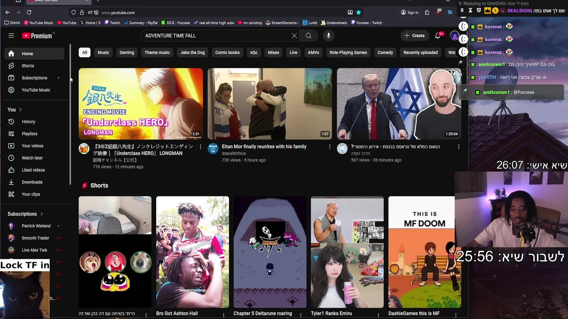The height and width of the screenshot is (319, 568).
Task: Open options for Underclass HERO video
Action: (200, 147)
